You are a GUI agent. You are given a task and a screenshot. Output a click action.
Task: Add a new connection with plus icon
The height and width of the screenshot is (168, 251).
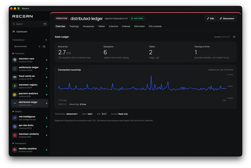coord(46,40)
